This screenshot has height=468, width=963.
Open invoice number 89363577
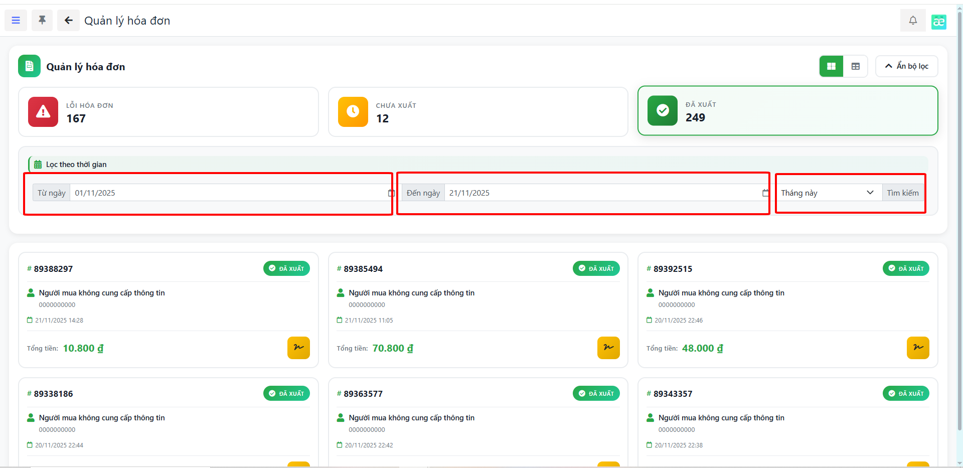click(363, 394)
